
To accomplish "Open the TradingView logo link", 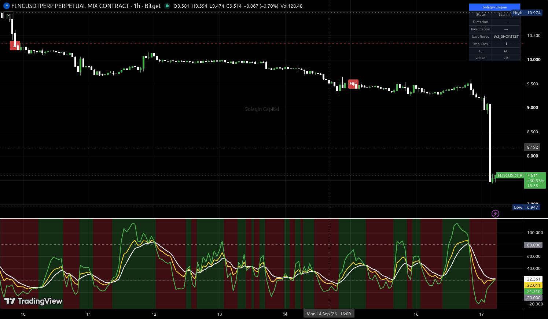I will click(33, 301).
